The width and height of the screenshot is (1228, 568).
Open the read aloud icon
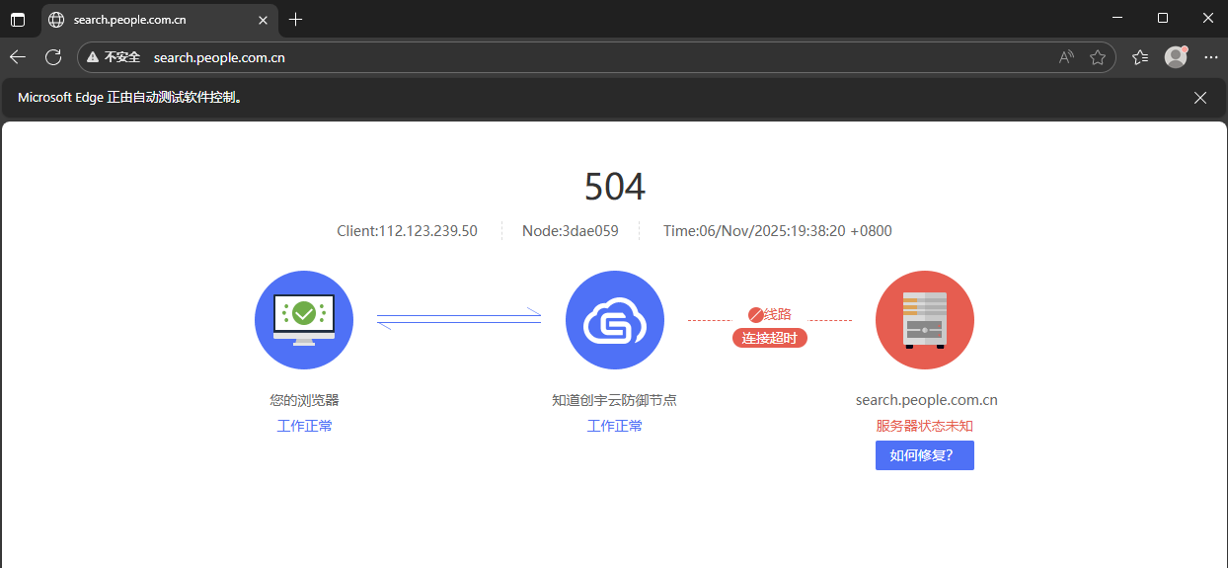pos(1066,57)
